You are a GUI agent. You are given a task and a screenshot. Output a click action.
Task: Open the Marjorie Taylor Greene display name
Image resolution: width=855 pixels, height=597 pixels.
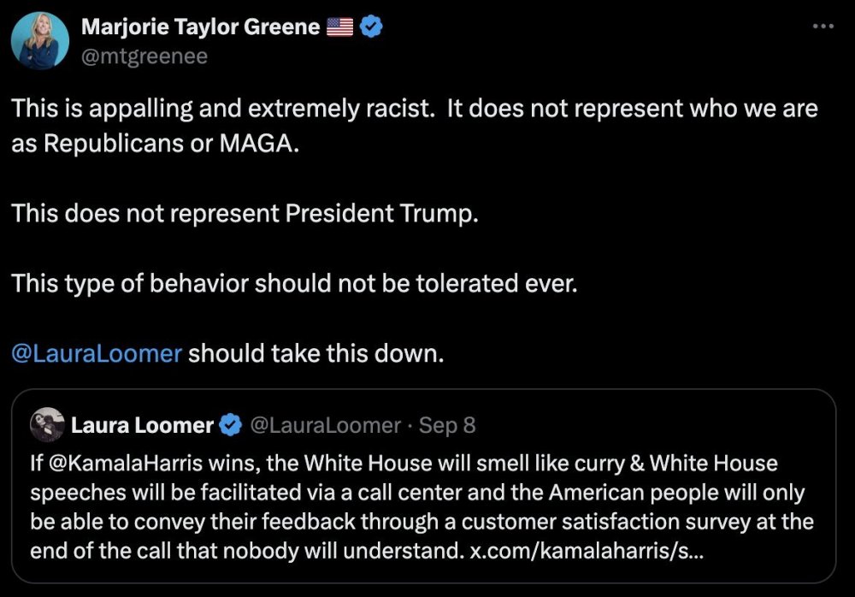(201, 27)
